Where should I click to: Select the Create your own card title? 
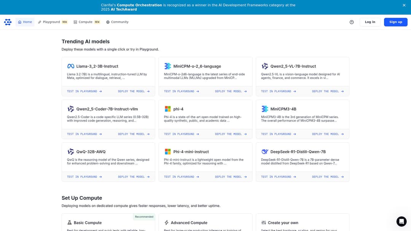coord(283,223)
